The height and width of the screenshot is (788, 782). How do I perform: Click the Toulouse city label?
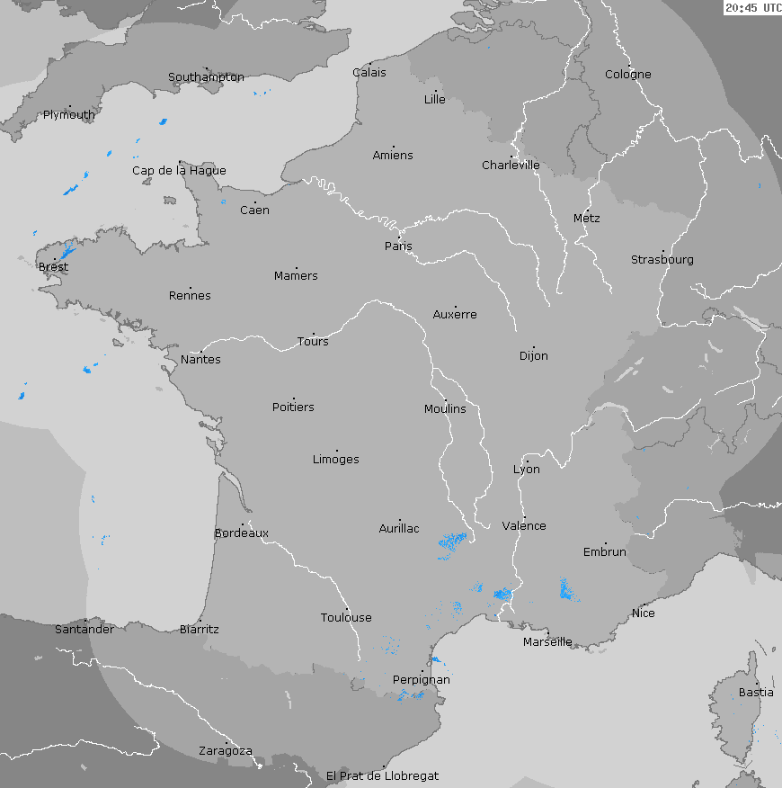(x=346, y=617)
